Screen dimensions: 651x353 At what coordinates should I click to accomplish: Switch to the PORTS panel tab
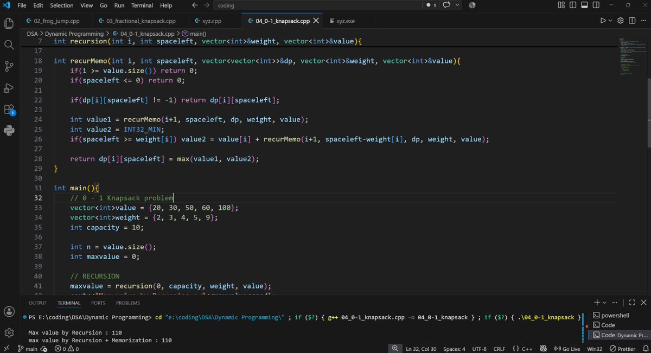(98, 303)
